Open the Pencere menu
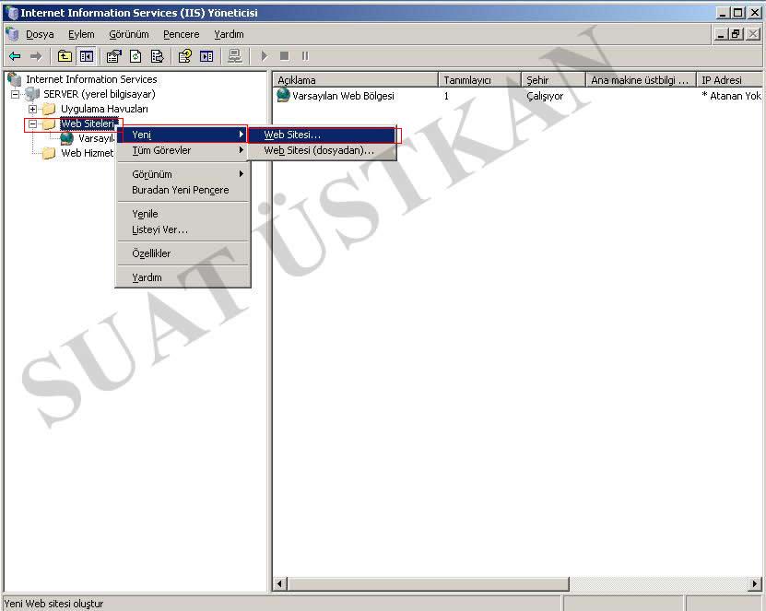766x611 pixels. [x=182, y=34]
